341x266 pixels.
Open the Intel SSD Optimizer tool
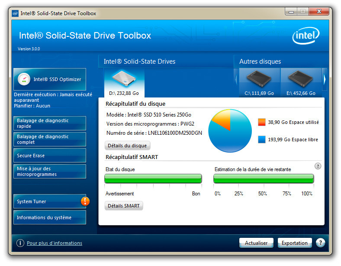(50, 79)
